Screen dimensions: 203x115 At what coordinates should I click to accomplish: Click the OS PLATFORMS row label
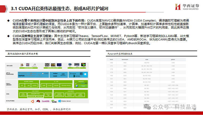click(x=10, y=101)
